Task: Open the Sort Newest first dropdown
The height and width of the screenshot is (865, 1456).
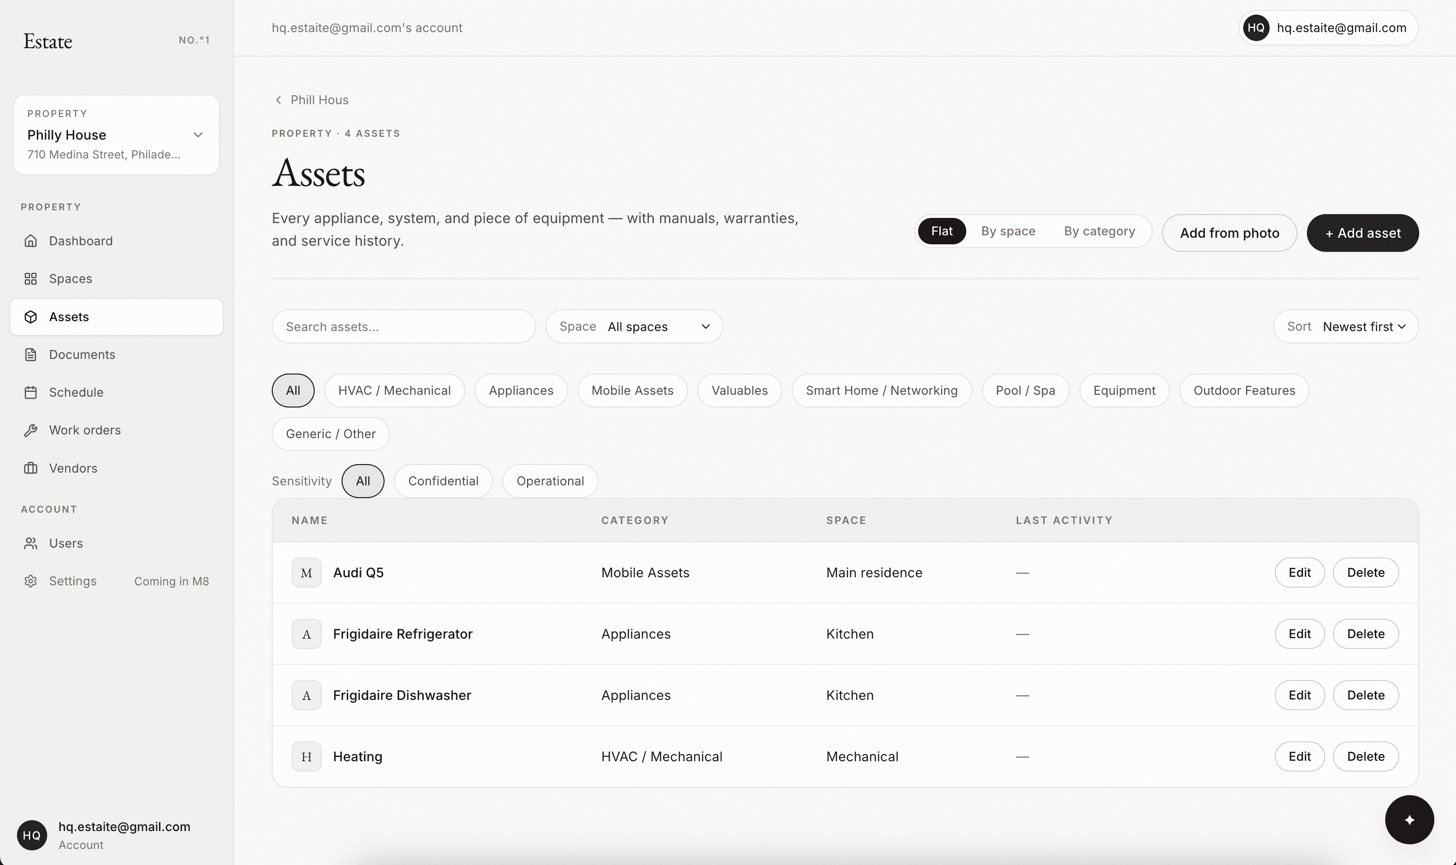Action: pyautogui.click(x=1345, y=326)
